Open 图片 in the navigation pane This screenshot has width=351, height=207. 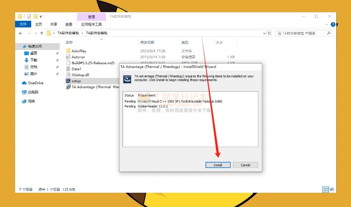[x=34, y=74]
